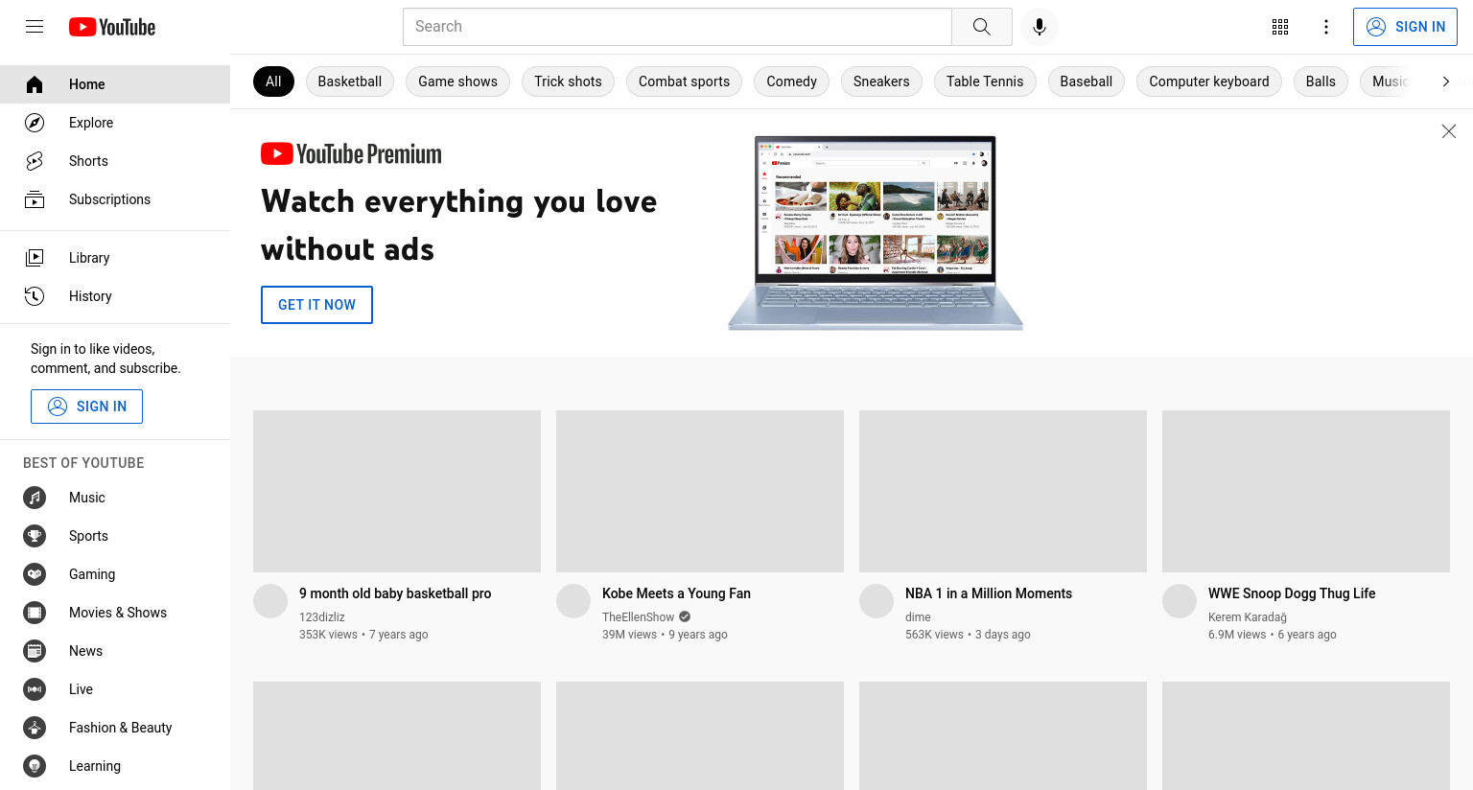Select the Combat sports filter chip

[x=684, y=81]
